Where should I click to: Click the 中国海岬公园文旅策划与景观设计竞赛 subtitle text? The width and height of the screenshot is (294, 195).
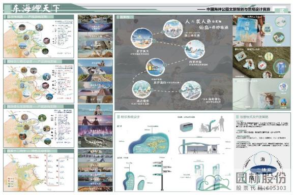[238, 9]
